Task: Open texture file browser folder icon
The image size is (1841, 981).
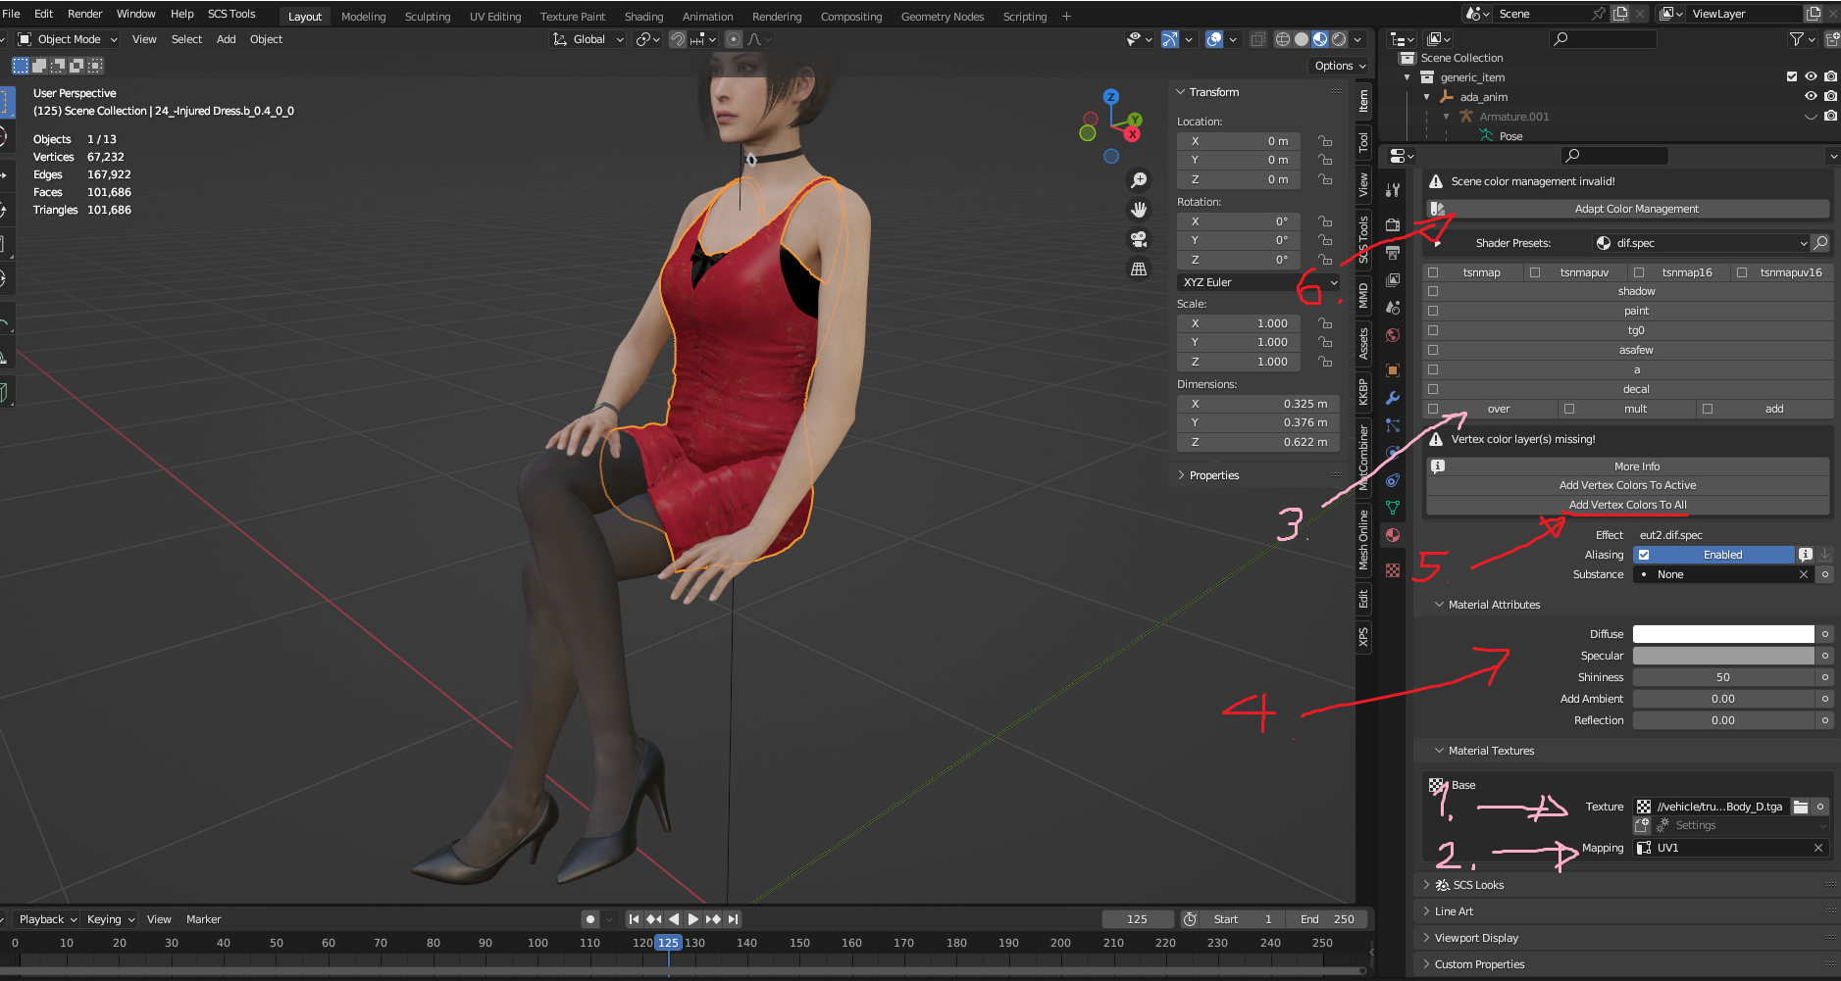Action: (1801, 807)
